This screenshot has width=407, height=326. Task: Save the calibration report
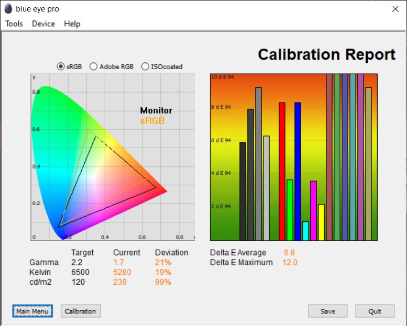click(328, 311)
